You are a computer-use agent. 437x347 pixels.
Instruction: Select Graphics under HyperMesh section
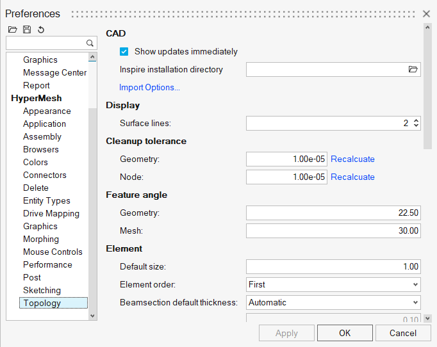point(40,227)
